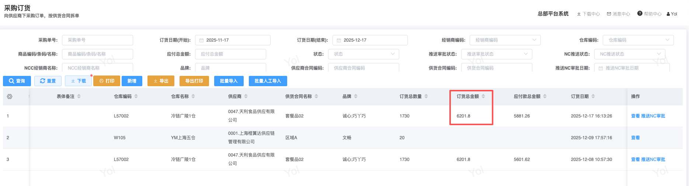Click the 查询 search button

[x=17, y=81]
